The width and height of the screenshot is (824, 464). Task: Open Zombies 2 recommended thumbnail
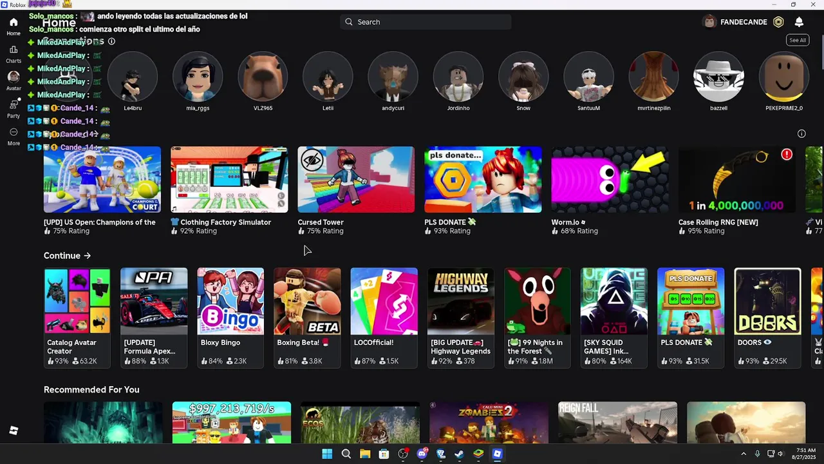(x=489, y=423)
